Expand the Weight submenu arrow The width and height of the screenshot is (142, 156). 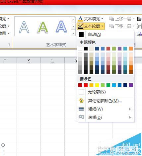130,109
